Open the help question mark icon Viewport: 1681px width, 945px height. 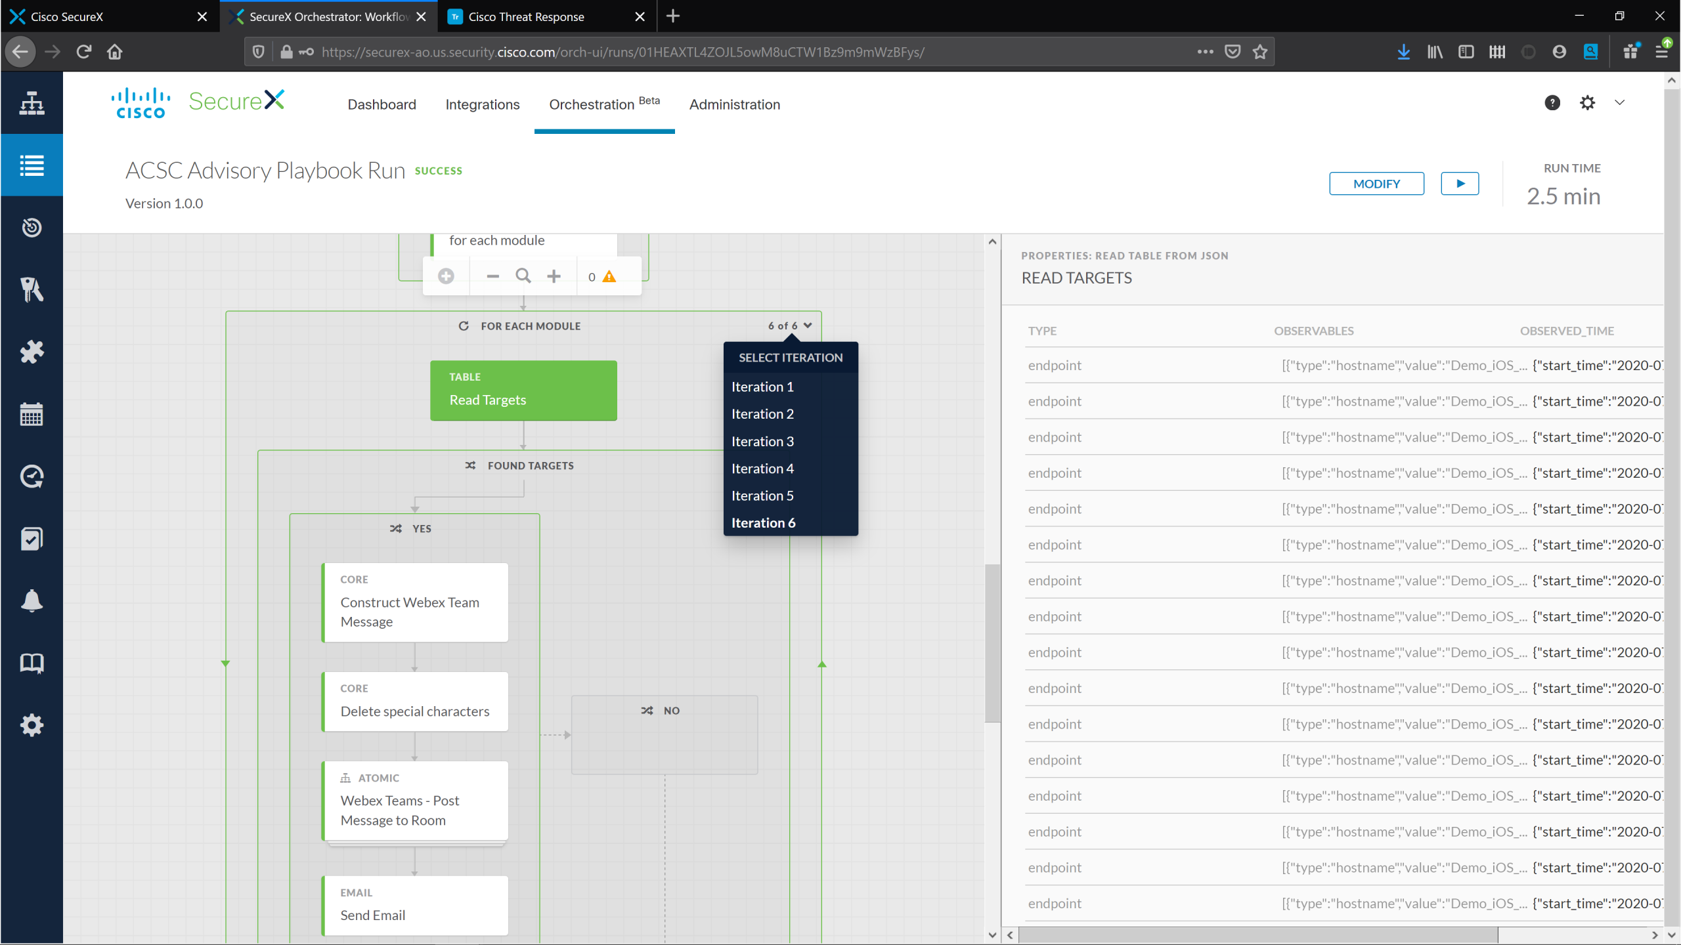point(1552,103)
